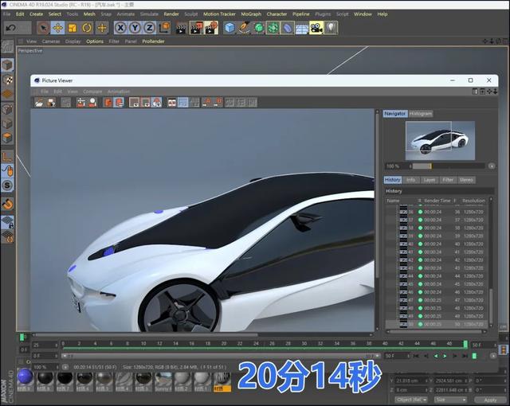The image size is (510, 406).
Task: Select the Rotate tool
Action: [x=87, y=28]
